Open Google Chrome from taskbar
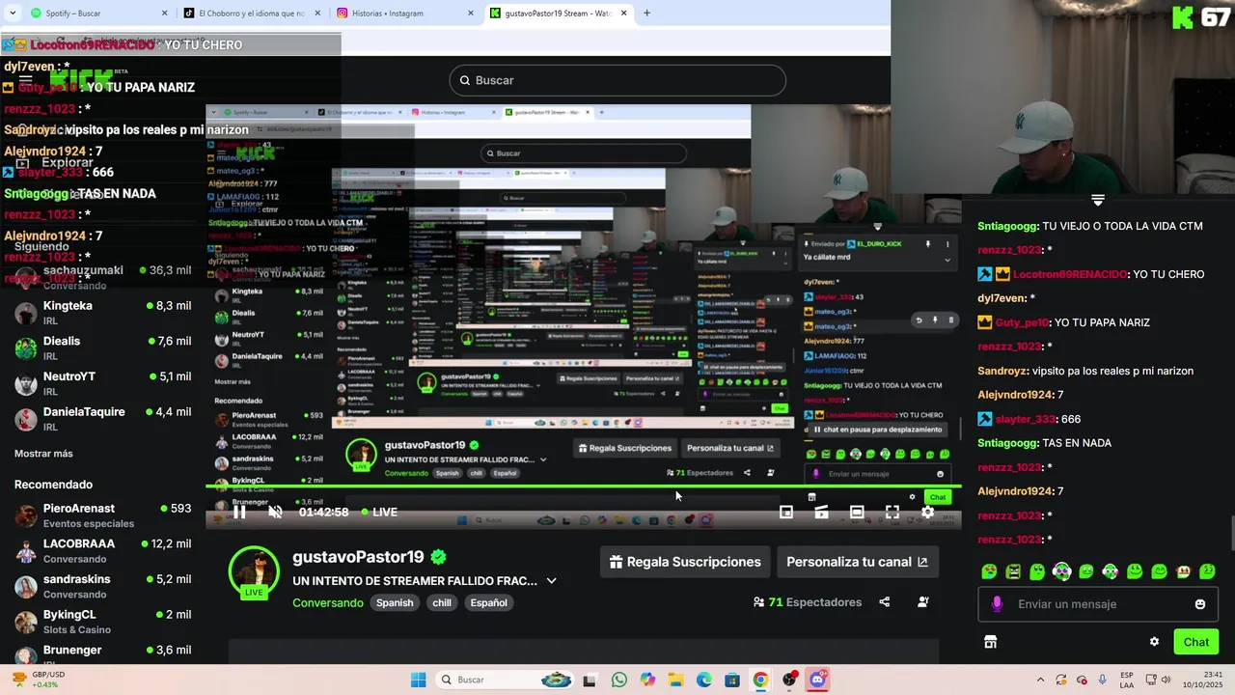Image resolution: width=1235 pixels, height=695 pixels. coord(760,680)
